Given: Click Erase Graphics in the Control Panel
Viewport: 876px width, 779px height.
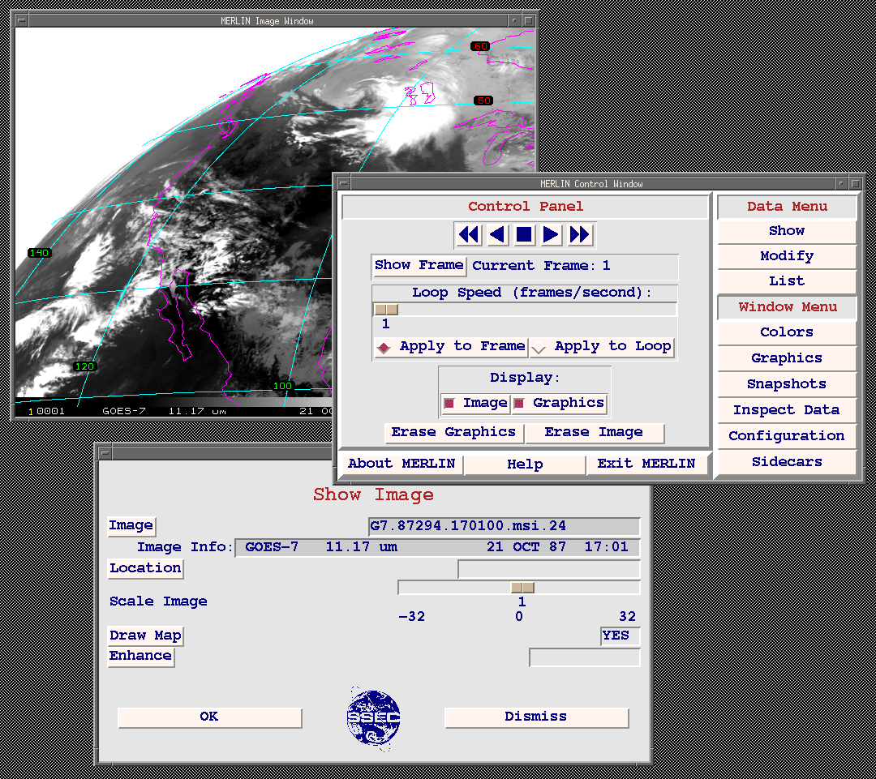Looking at the screenshot, I should (453, 432).
